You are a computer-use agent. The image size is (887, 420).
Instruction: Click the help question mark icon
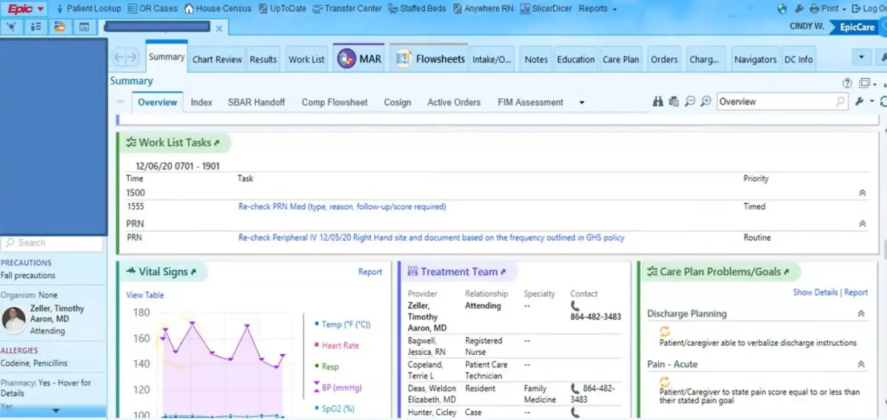pos(847,83)
